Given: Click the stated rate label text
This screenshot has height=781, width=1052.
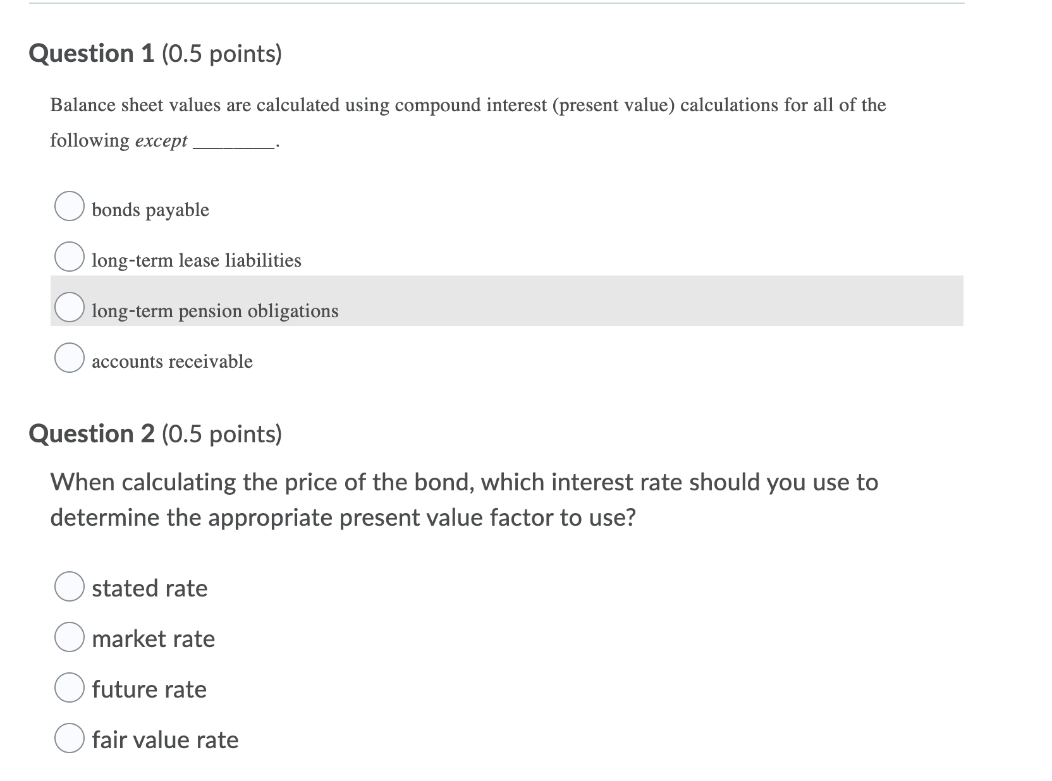Looking at the screenshot, I should click(149, 588).
